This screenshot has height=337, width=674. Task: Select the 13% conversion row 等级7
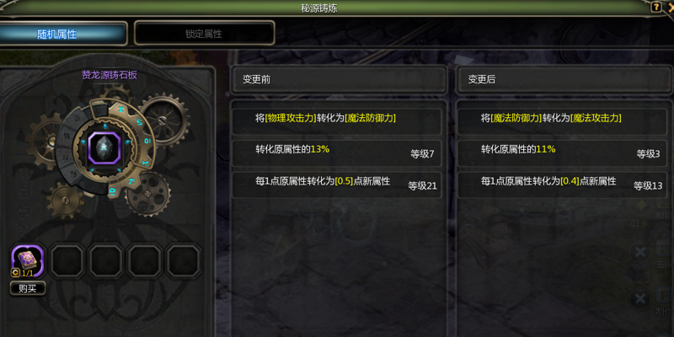[337, 153]
